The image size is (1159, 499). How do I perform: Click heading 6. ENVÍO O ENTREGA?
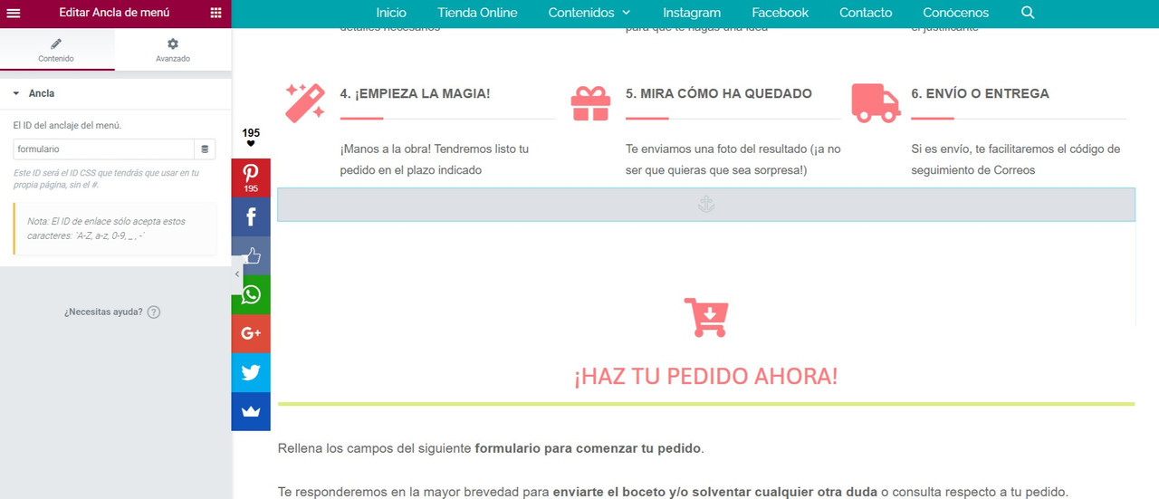[980, 93]
